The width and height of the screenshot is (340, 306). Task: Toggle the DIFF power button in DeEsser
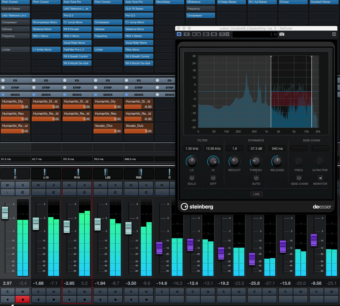213,178
